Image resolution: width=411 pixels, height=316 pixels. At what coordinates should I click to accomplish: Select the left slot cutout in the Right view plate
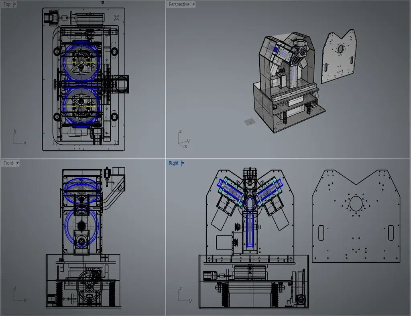click(321, 233)
